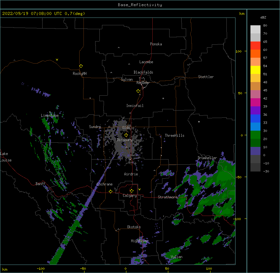Click the ThreeHills label
The height and width of the screenshot is (273, 280).
coord(174,136)
